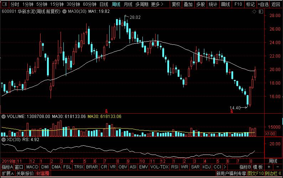The image size is (283, 178).
Task: Add stock with +自选
Action: click(263, 4)
